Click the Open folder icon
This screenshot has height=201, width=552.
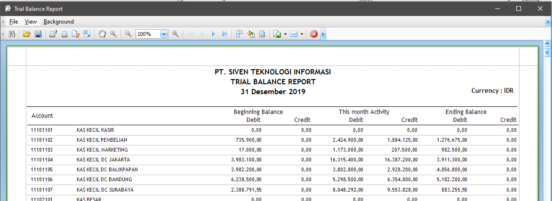(26, 34)
